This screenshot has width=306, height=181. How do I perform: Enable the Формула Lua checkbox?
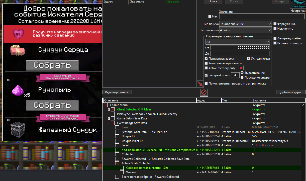click(x=275, y=24)
